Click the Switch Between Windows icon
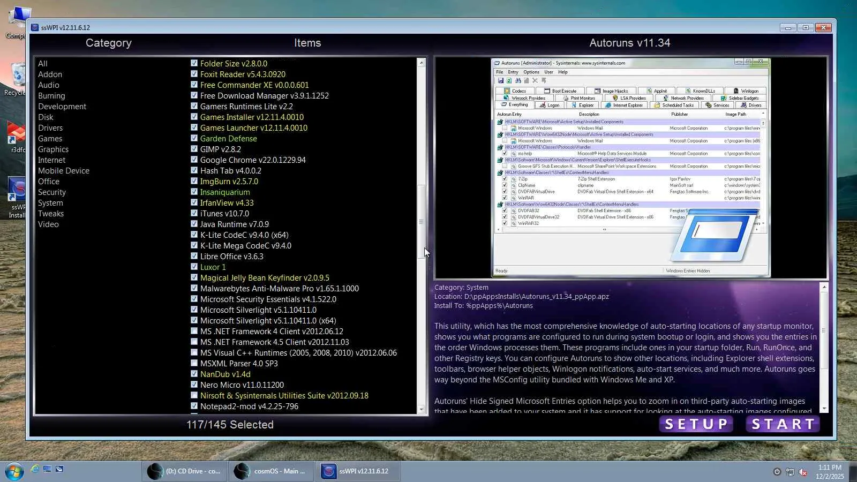 59,469
